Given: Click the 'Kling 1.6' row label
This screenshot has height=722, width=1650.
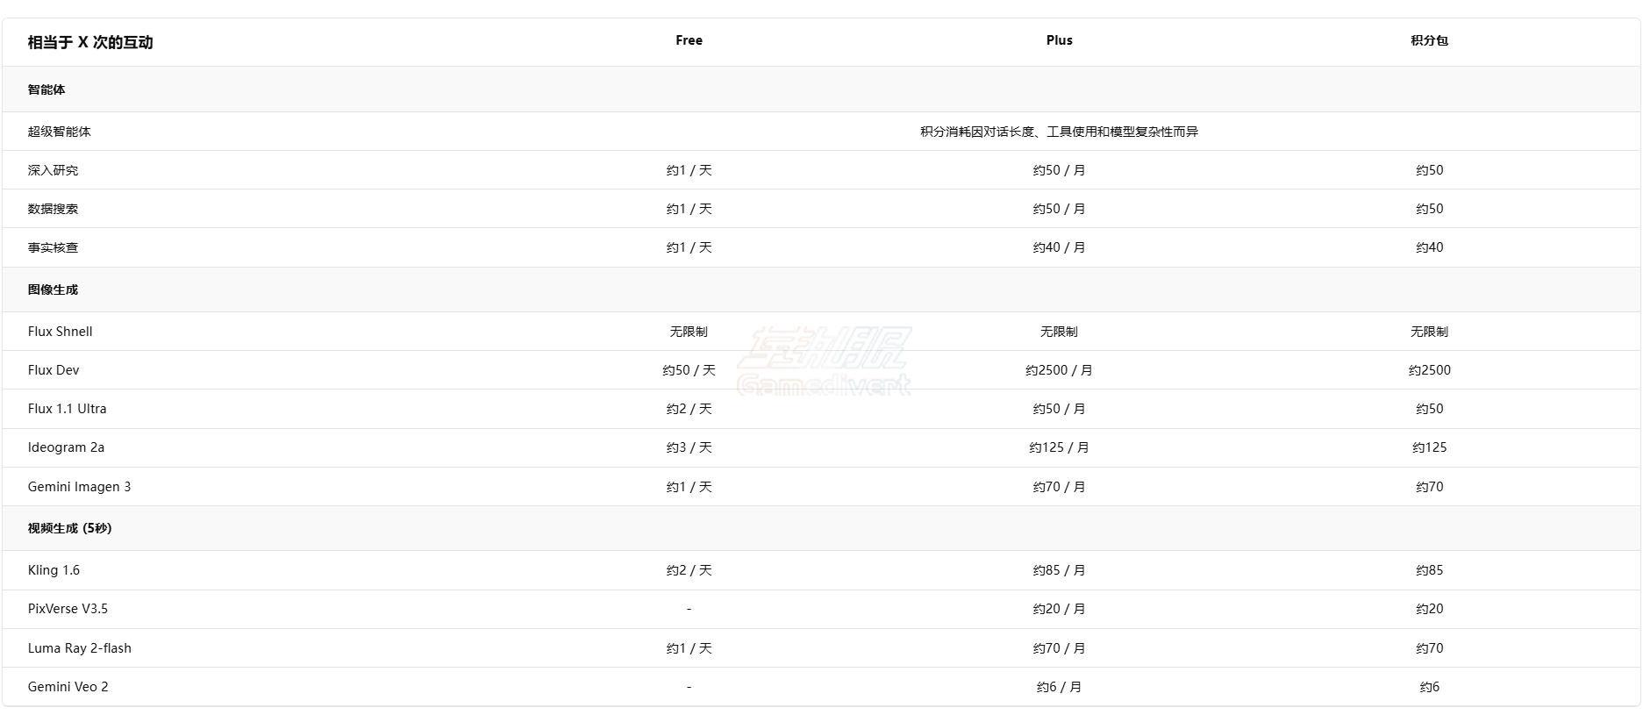Looking at the screenshot, I should [54, 570].
